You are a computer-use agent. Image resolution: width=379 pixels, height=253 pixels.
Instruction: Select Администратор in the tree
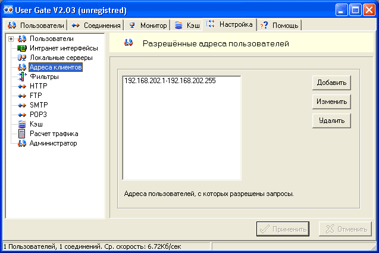[x=53, y=143]
